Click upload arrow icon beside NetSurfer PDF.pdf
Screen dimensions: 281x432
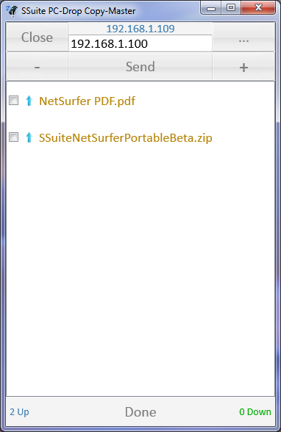pos(29,101)
